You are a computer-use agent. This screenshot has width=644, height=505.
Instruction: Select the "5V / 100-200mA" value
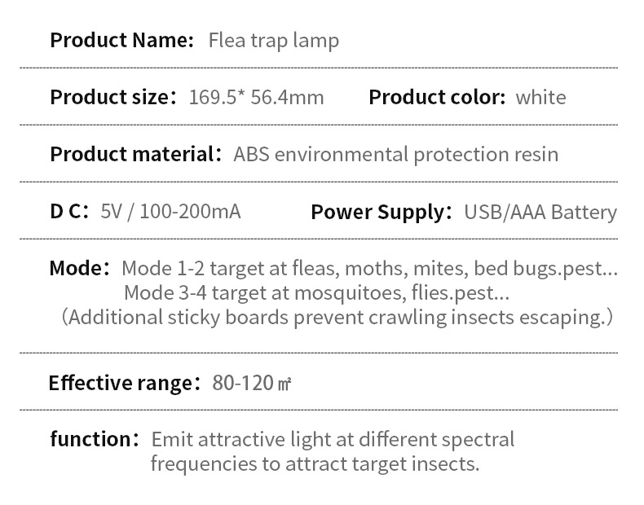click(x=170, y=212)
